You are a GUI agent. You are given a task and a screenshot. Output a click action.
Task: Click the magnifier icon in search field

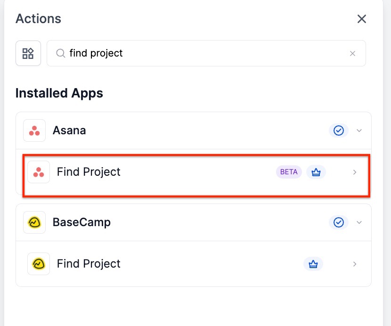click(x=60, y=54)
